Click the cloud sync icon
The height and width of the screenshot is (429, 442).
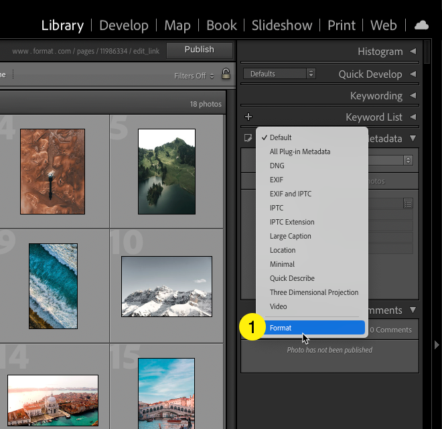pos(421,25)
